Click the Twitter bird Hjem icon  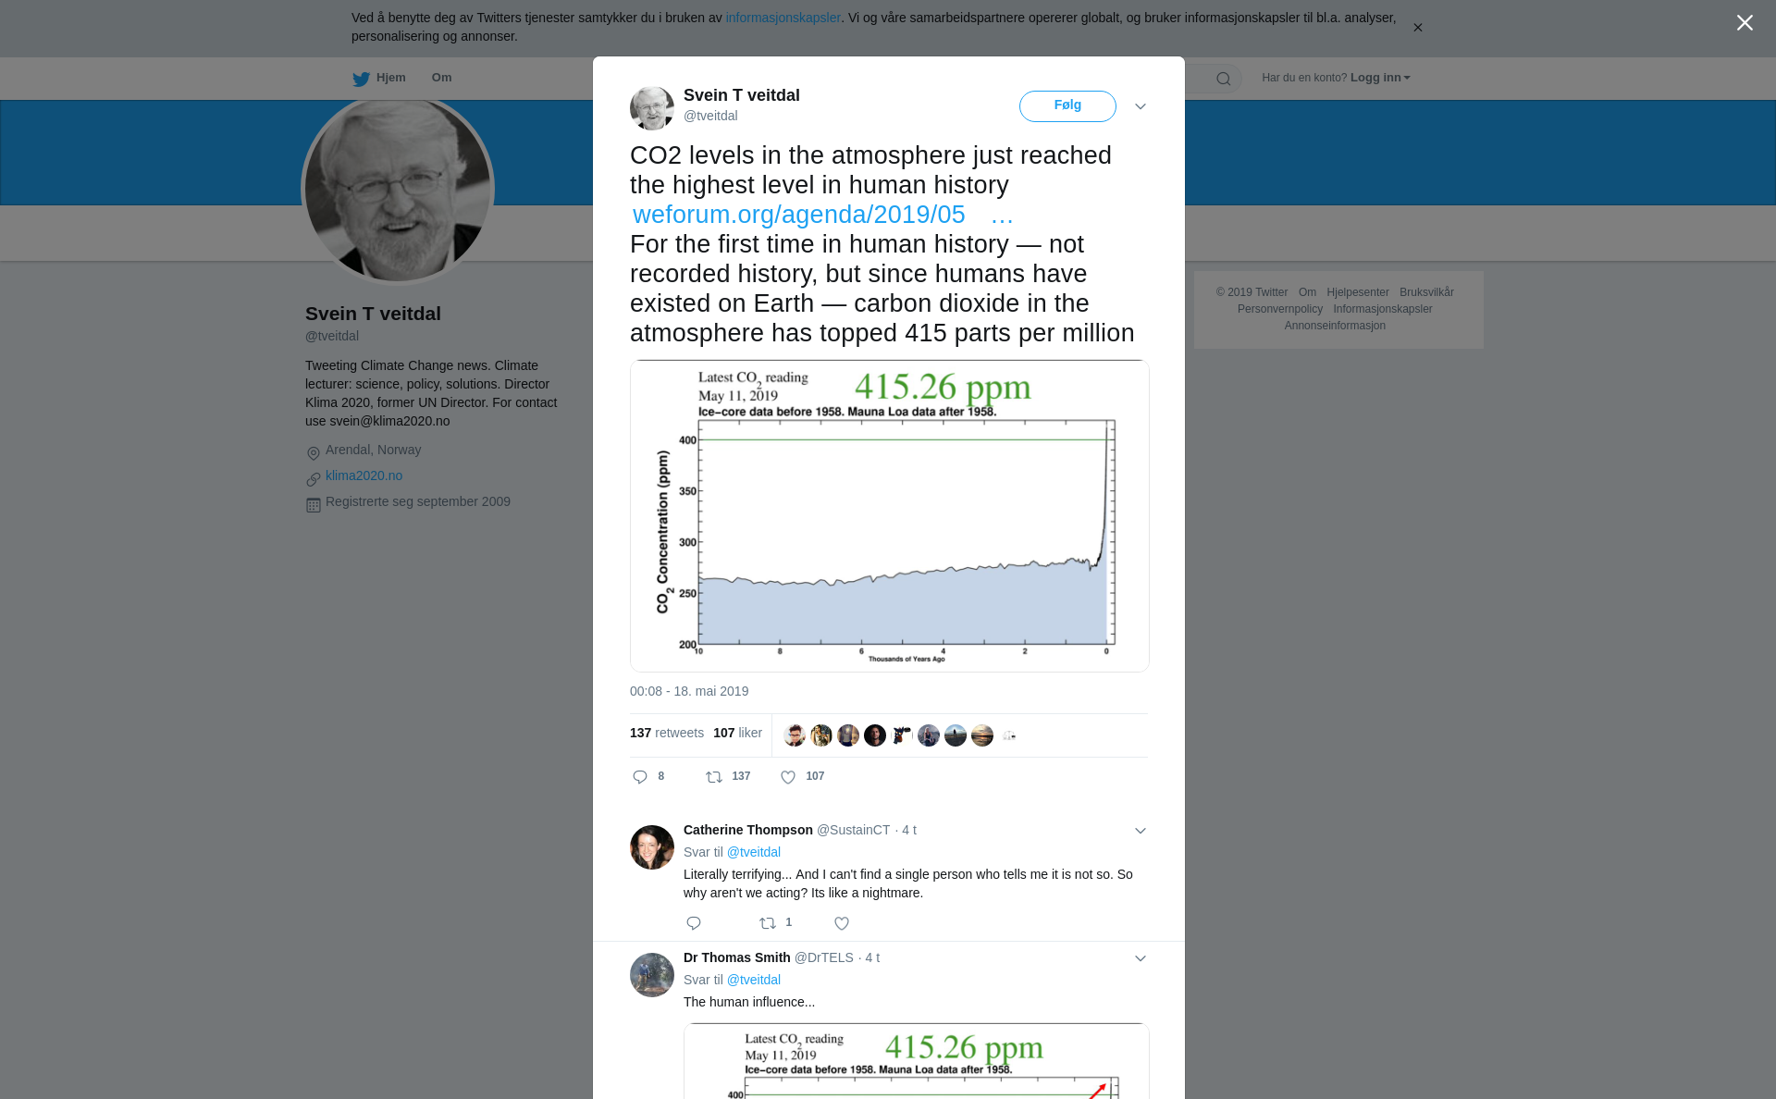click(361, 79)
